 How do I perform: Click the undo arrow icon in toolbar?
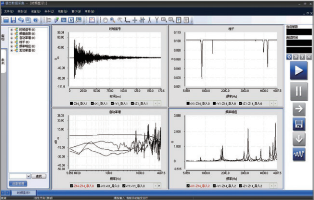21,20
